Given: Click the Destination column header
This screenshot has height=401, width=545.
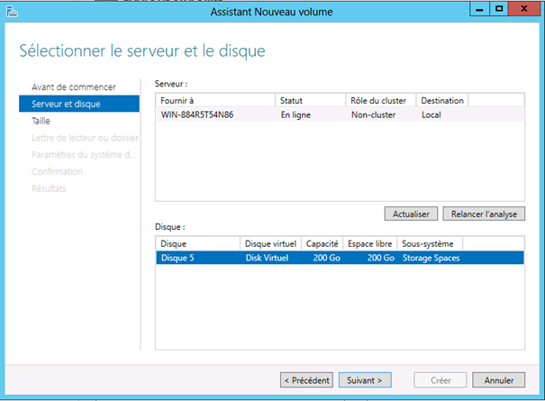Looking at the screenshot, I should click(441, 100).
